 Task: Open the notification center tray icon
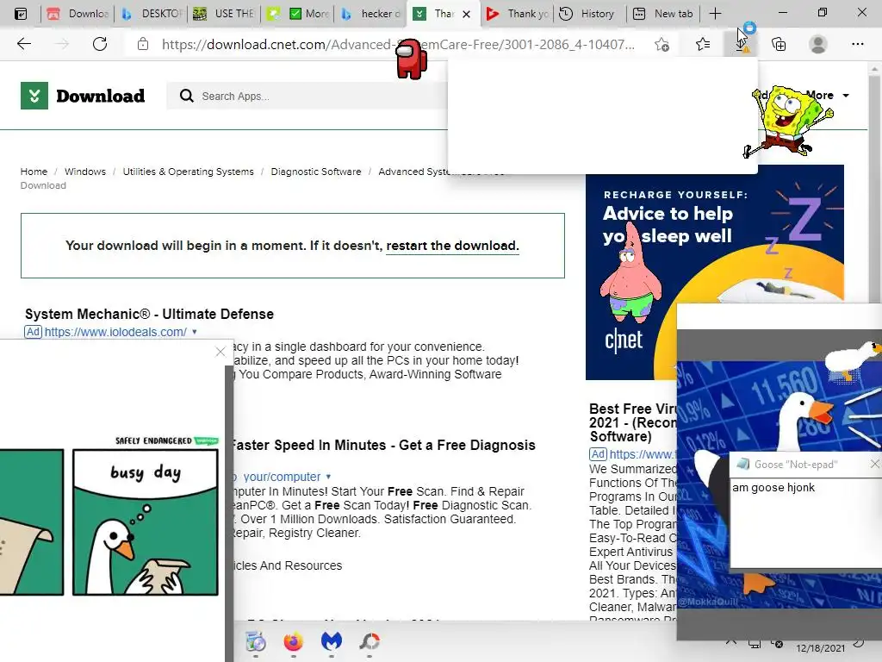tap(859, 643)
